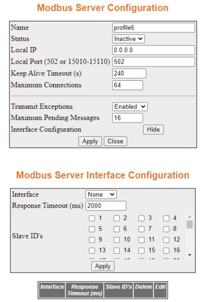The height and width of the screenshot is (302, 201).
Task: Check the Slave ID 1 checkbox
Action: [92, 218]
